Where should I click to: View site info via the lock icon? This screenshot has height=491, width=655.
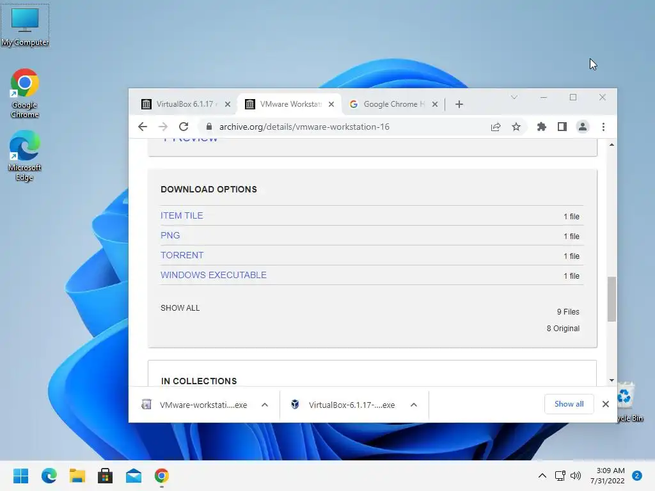(209, 127)
